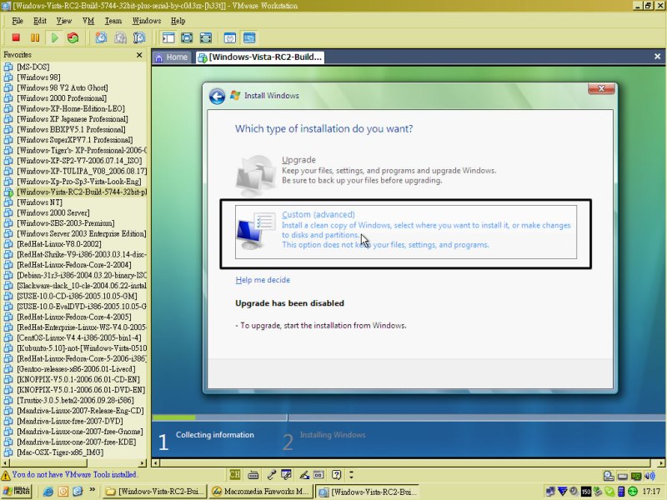Click the keyboard icon on the IME bar

click(253, 474)
